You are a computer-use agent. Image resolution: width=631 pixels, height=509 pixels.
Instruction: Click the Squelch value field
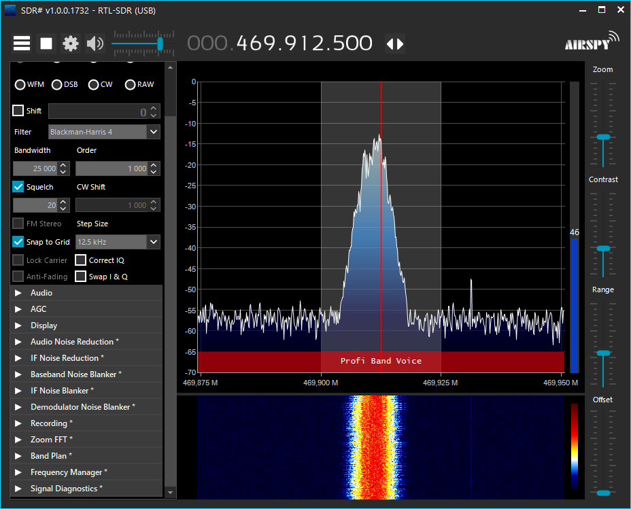click(x=35, y=205)
